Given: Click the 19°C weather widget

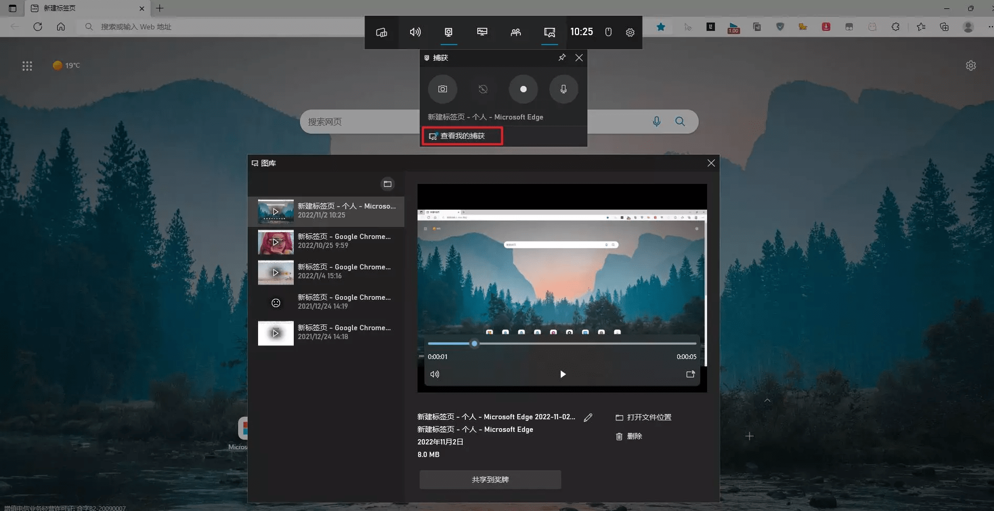Looking at the screenshot, I should (x=67, y=66).
